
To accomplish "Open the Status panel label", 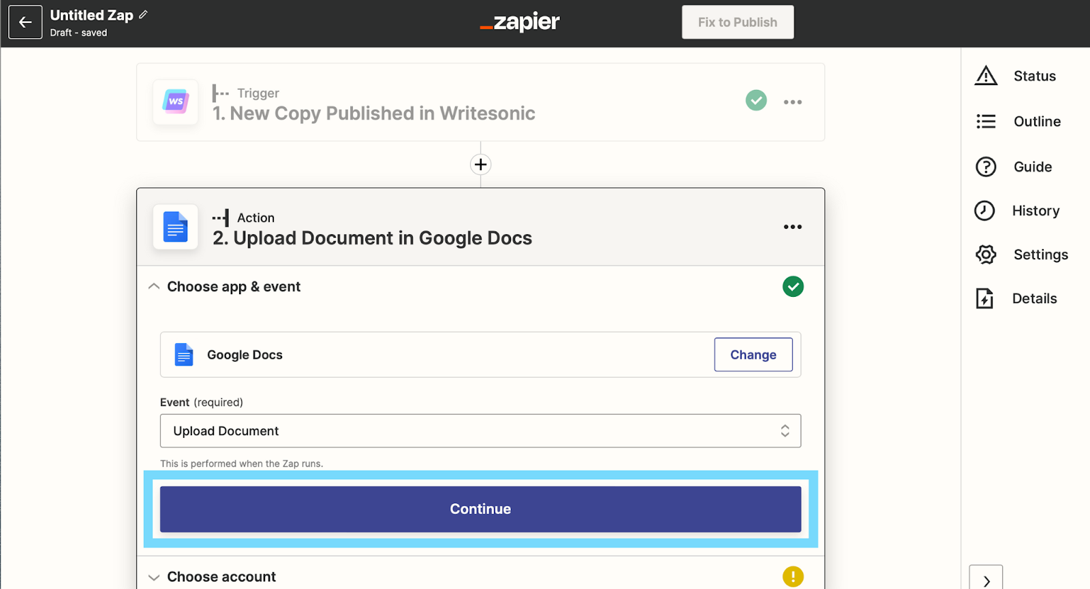I will [1035, 76].
